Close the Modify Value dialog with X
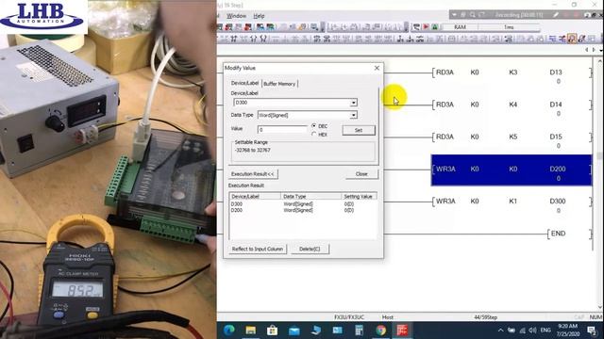Screen dimensions: 604x339 (x=377, y=68)
